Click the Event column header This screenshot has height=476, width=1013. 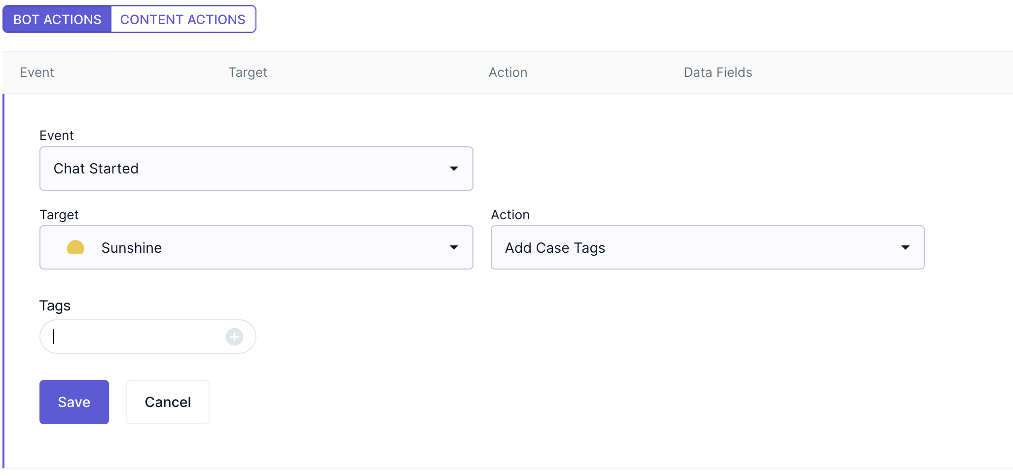pos(37,72)
